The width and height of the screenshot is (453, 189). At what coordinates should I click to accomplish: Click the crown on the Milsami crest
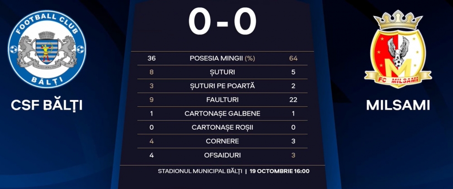coord(398,21)
